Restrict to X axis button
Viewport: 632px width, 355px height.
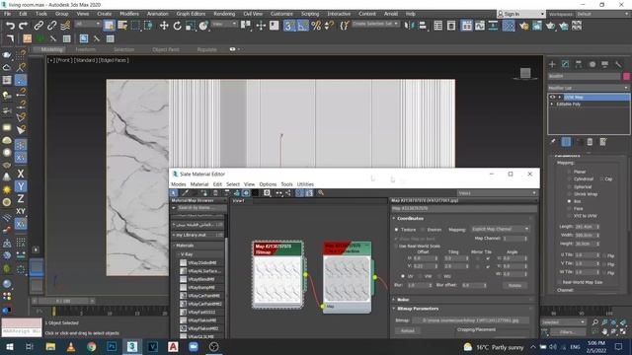(x=21, y=174)
